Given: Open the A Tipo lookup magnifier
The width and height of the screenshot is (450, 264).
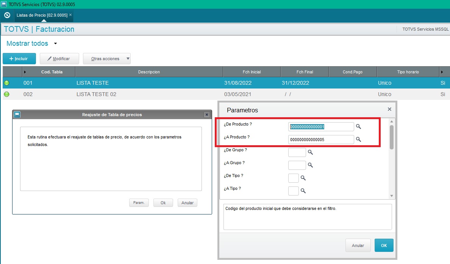Looking at the screenshot, I should tap(304, 191).
